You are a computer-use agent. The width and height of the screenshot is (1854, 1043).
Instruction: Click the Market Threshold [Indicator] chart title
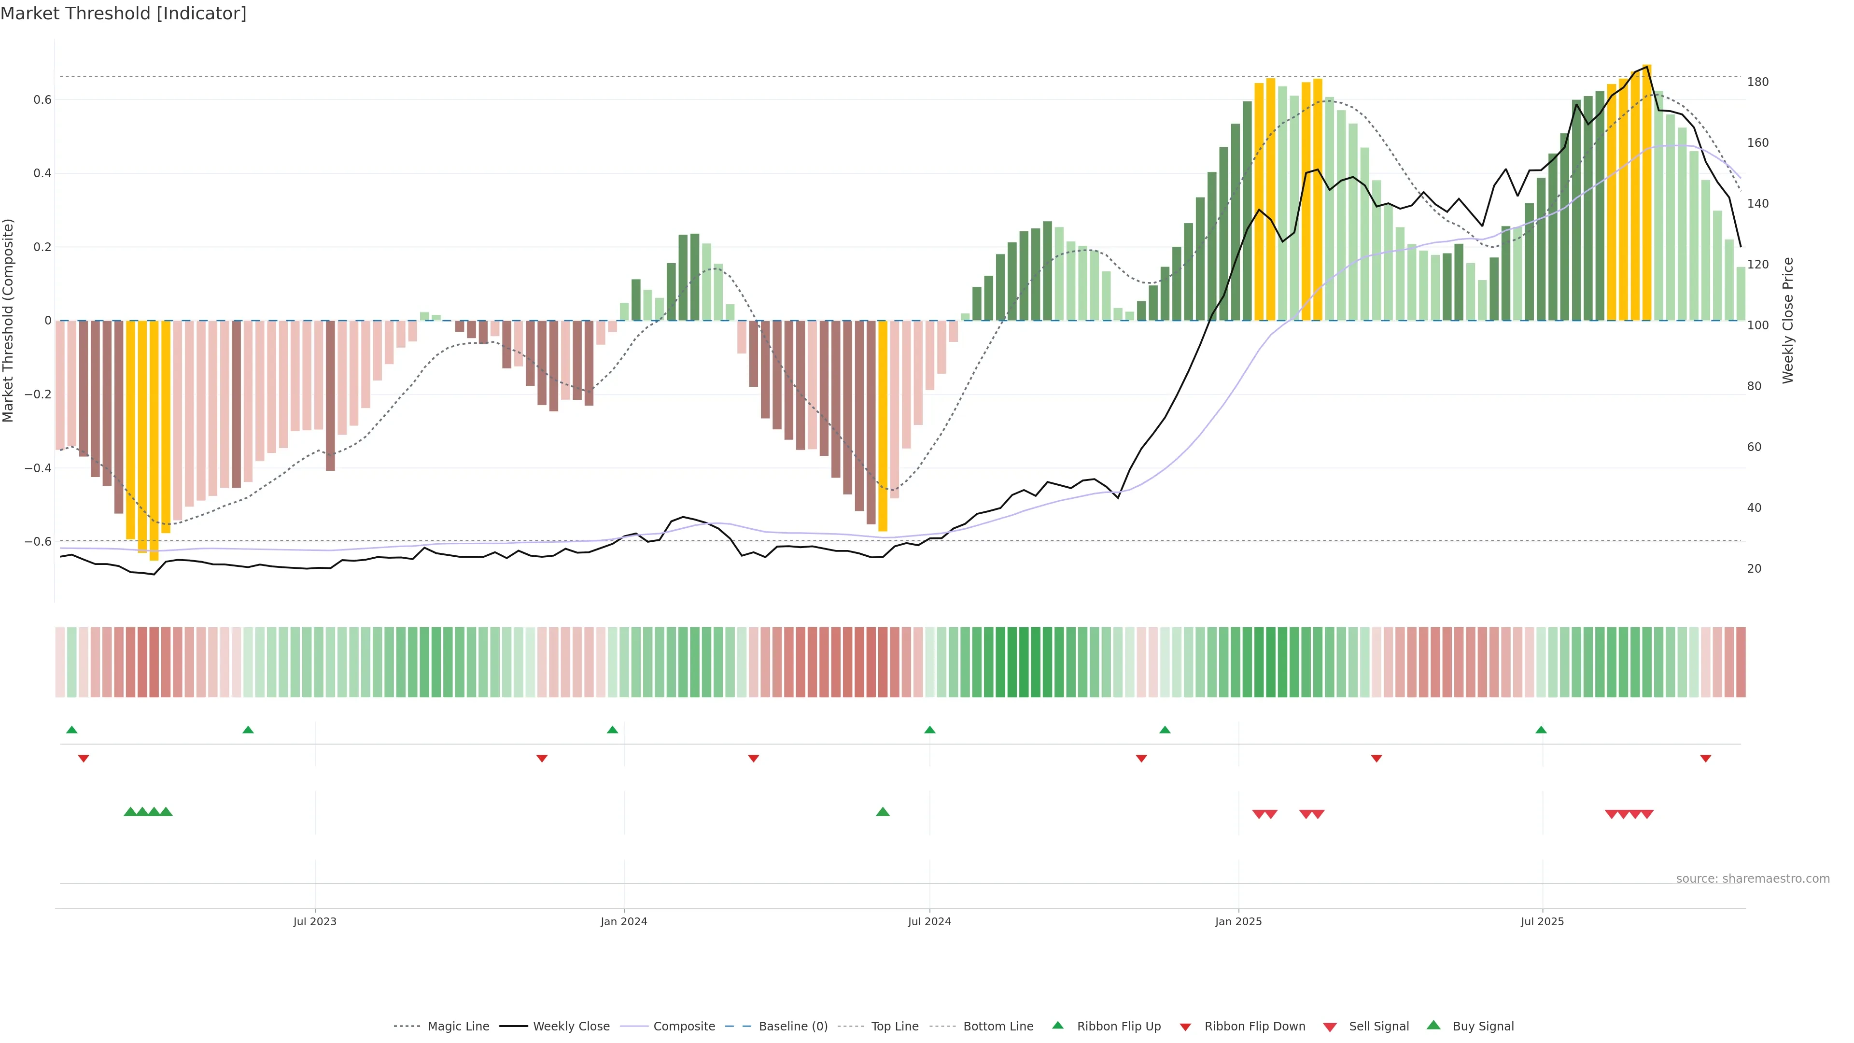[123, 14]
